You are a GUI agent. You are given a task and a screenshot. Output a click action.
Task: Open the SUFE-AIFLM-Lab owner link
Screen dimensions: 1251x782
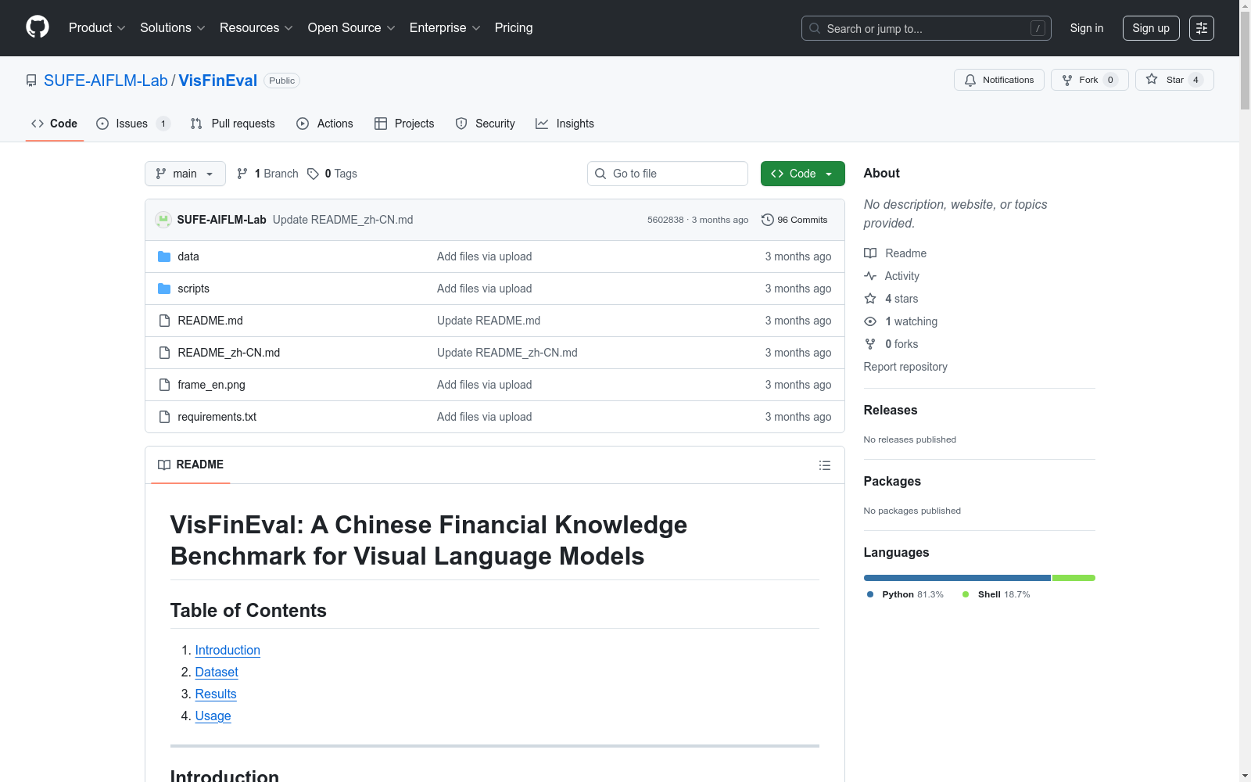106,81
